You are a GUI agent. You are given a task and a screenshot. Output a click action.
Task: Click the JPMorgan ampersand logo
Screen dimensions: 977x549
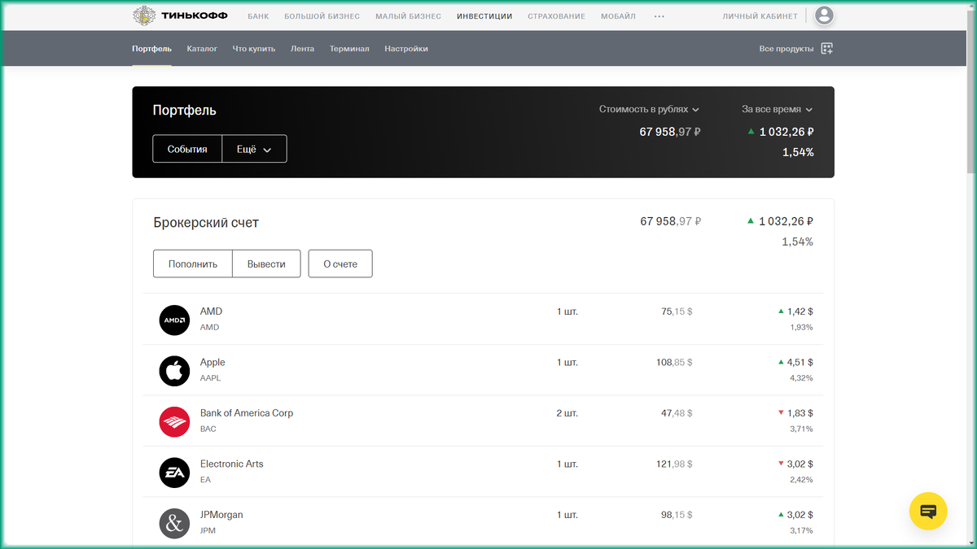[x=174, y=523]
